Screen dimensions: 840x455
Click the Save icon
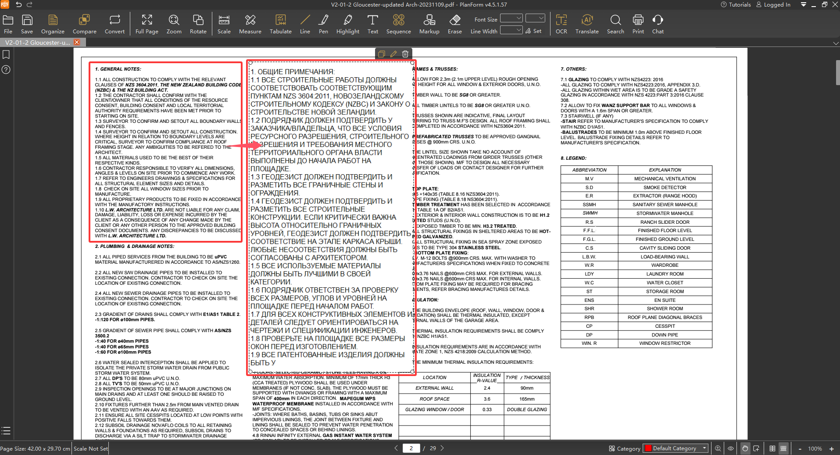[27, 24]
